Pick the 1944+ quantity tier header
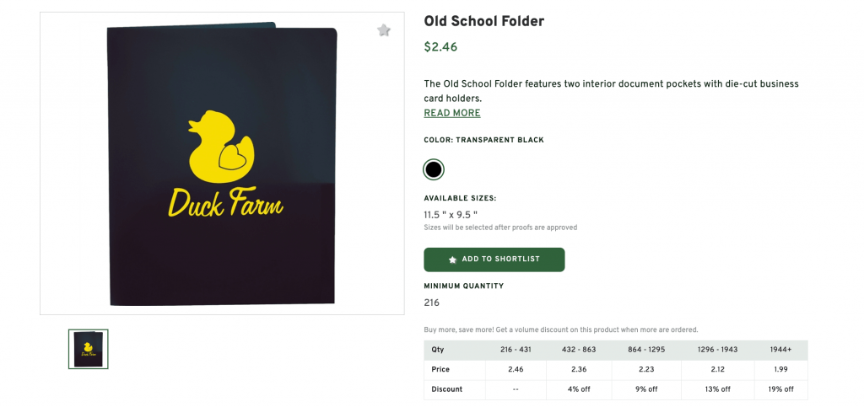This screenshot has width=864, height=407. 781,350
